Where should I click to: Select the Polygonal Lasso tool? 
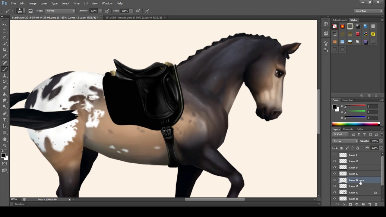[x=5, y=37]
